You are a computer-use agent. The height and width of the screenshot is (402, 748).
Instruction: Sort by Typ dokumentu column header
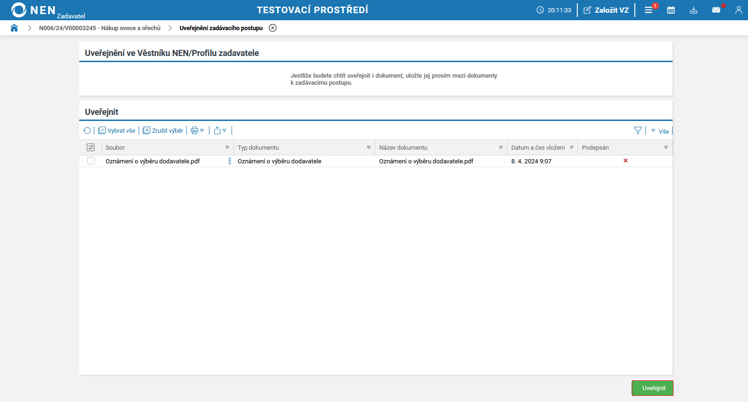[258, 147]
